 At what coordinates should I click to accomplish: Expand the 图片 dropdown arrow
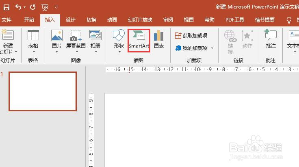[56, 52]
